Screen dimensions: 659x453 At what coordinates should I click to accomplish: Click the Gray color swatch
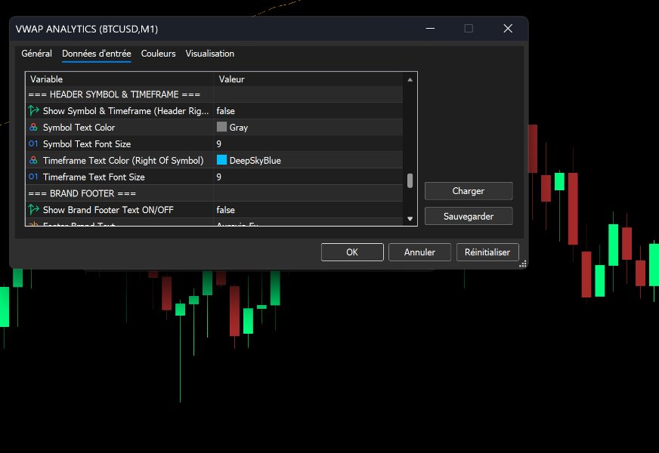tap(221, 127)
